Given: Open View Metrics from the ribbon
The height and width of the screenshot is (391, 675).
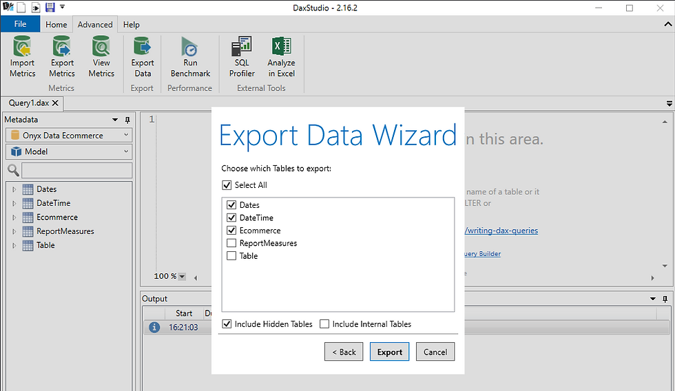Looking at the screenshot, I should click(101, 57).
